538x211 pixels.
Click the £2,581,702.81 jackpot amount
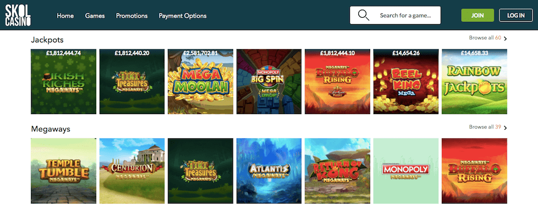pyautogui.click(x=200, y=53)
